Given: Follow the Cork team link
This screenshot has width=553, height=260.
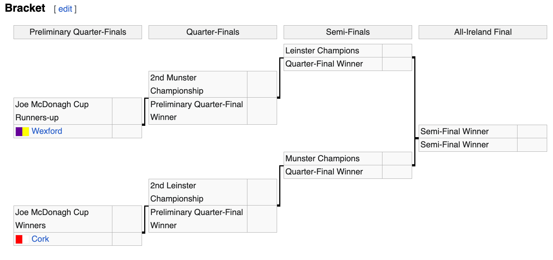Looking at the screenshot, I should click(x=40, y=239).
